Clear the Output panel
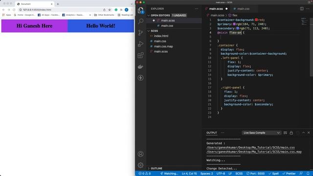The image size is (313, 176). [x=285, y=132]
